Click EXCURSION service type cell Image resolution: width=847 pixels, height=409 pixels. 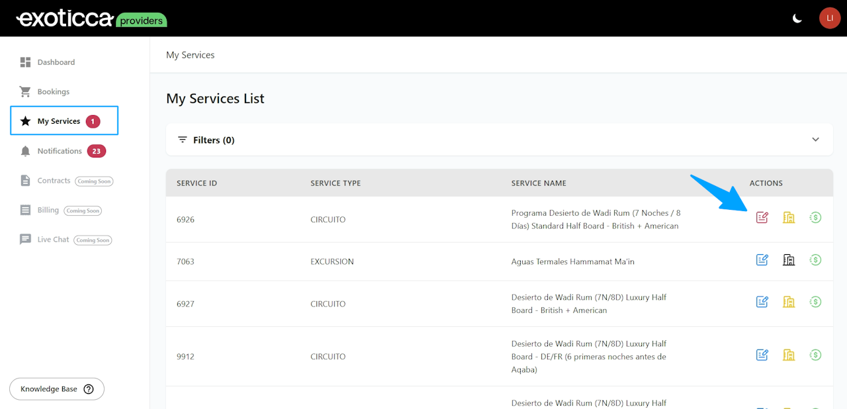click(332, 261)
